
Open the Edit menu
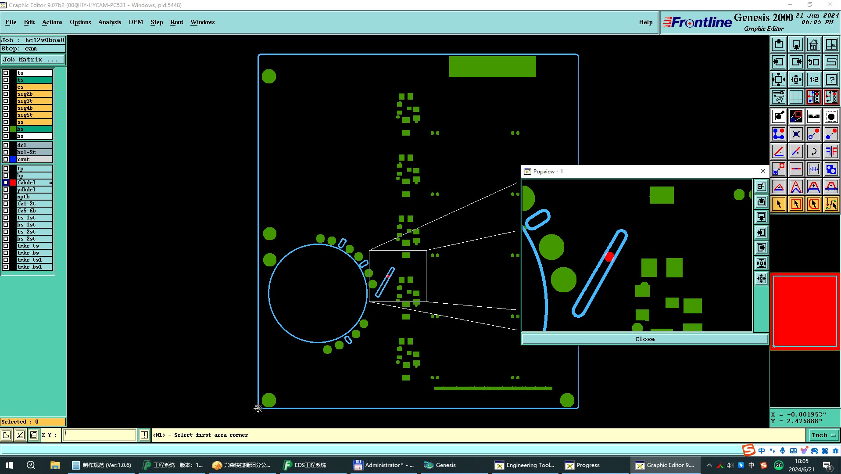29,22
